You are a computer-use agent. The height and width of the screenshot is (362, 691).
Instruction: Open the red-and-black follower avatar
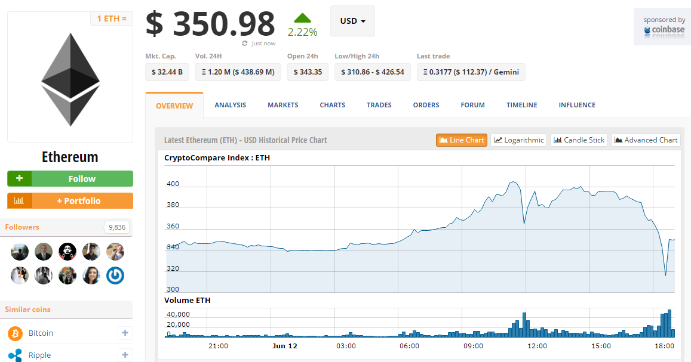click(67, 252)
